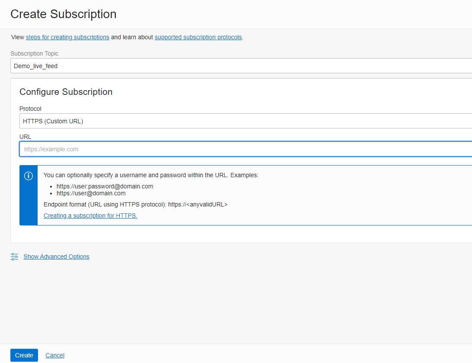This screenshot has height=363, width=472.
Task: Follow the "supported subscription protocols" link
Action: tap(198, 37)
